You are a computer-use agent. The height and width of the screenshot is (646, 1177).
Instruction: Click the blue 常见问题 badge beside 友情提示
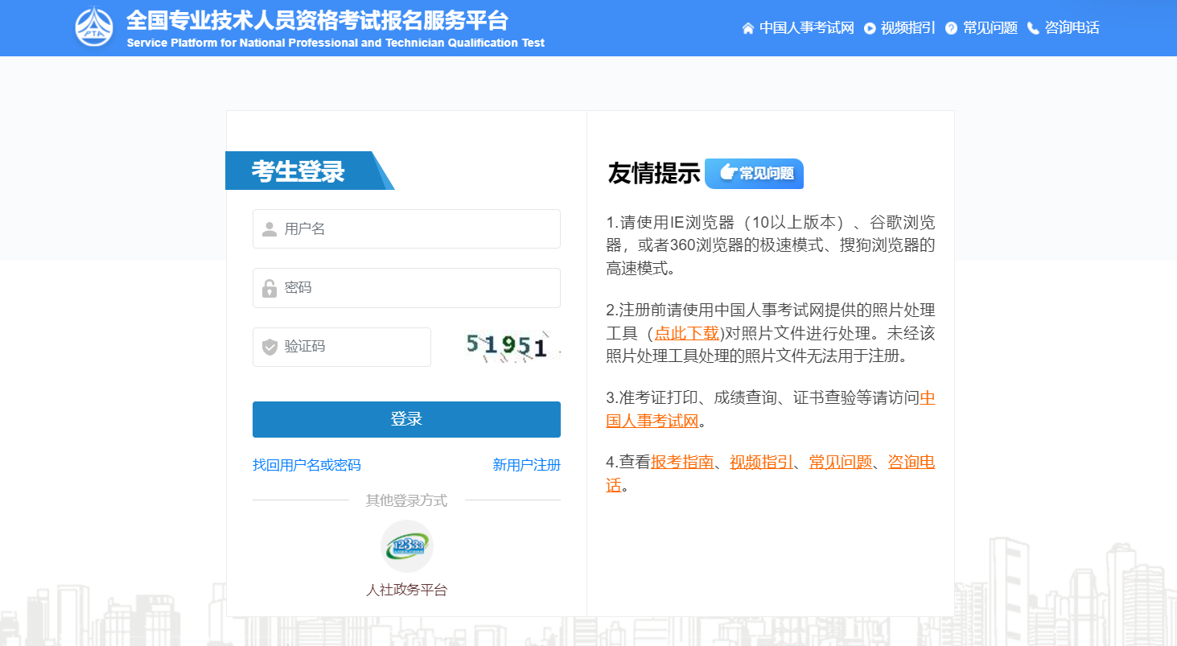[x=754, y=174]
